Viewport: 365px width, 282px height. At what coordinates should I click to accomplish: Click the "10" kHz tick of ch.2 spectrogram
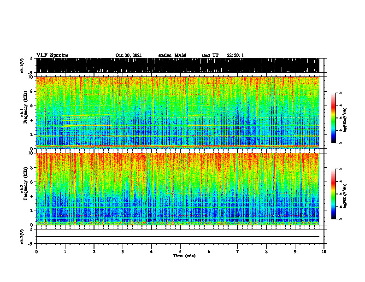tap(31, 153)
